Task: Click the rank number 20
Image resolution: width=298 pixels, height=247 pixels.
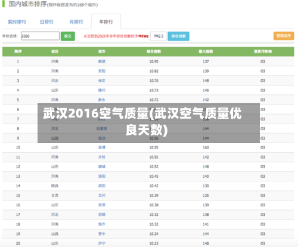Action: tap(18, 243)
